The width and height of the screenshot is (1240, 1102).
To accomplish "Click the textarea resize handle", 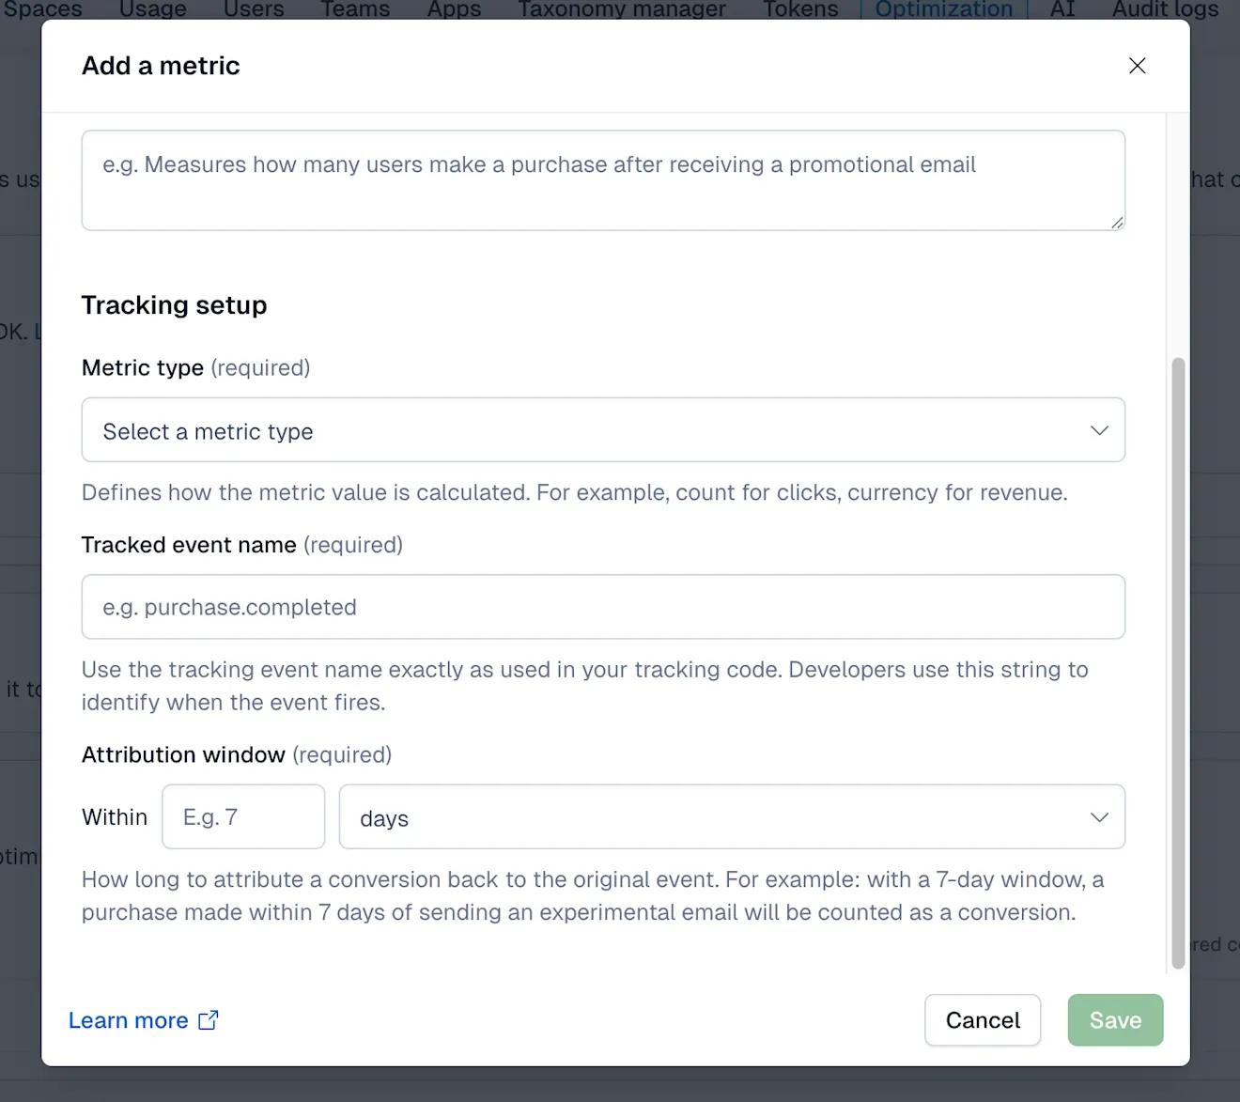I will click(1118, 222).
